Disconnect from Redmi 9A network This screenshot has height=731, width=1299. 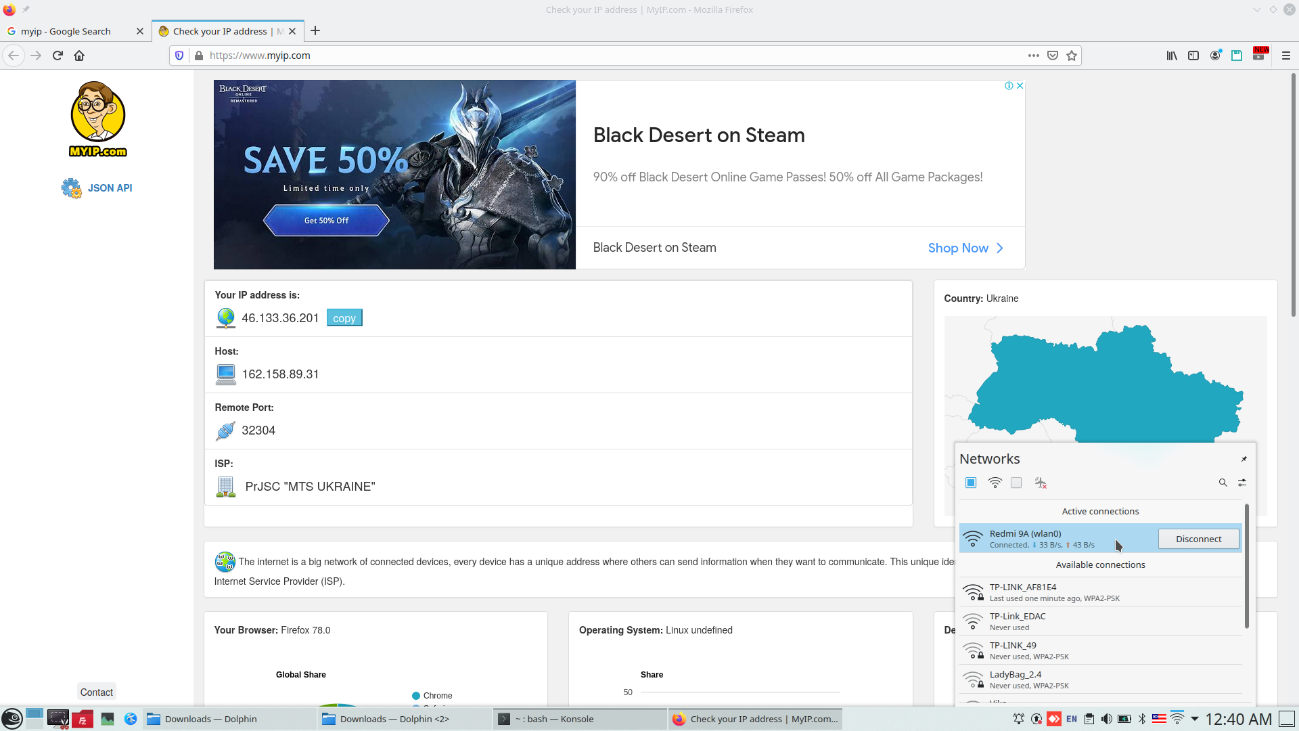[x=1198, y=539]
